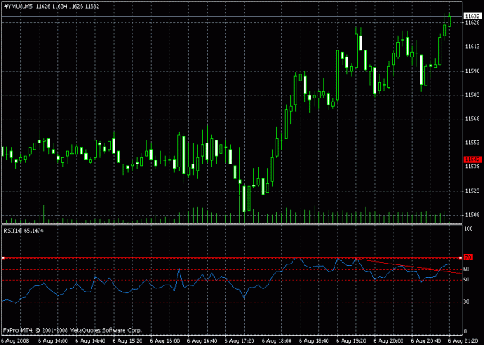This screenshot has width=484, height=345.
Task: Click the 11538 price axis label
Action: 472,167
